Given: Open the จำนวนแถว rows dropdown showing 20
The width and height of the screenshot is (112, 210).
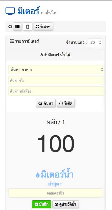Looking at the screenshot, I should (95, 43).
